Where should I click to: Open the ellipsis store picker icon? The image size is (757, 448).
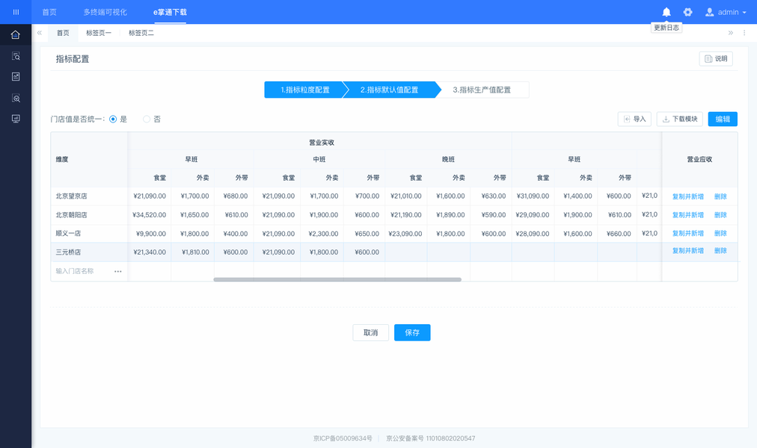tap(117, 271)
